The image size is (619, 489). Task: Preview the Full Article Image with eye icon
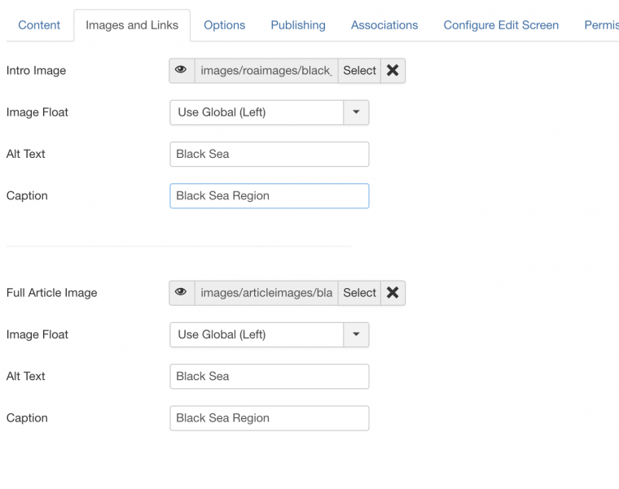[181, 293]
